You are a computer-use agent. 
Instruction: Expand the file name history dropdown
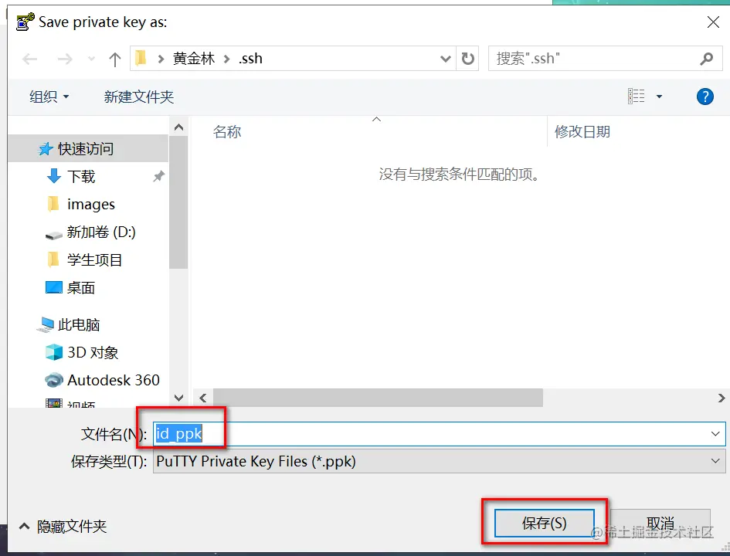coord(715,434)
